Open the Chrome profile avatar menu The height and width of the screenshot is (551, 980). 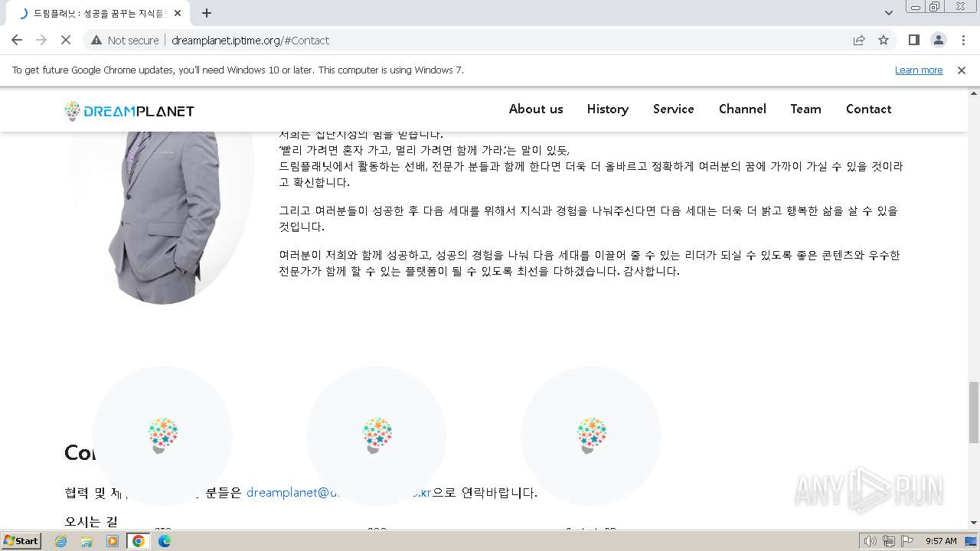pos(939,40)
